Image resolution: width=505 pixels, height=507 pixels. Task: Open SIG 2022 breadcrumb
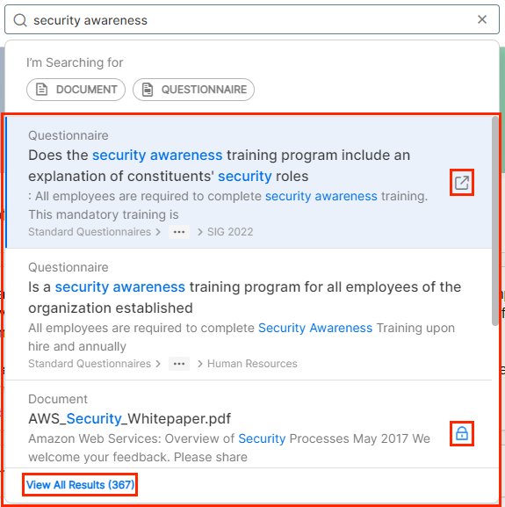coord(230,232)
